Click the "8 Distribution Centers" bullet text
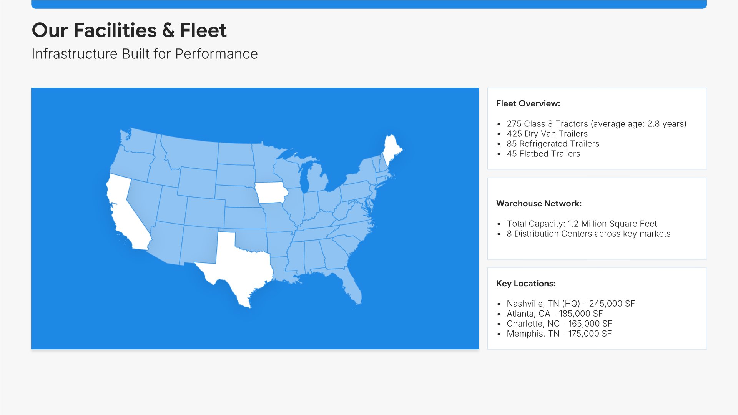This screenshot has height=415, width=738. pyautogui.click(x=588, y=234)
